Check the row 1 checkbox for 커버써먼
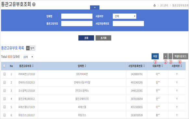The height and width of the screenshot is (119, 189). click(5, 74)
